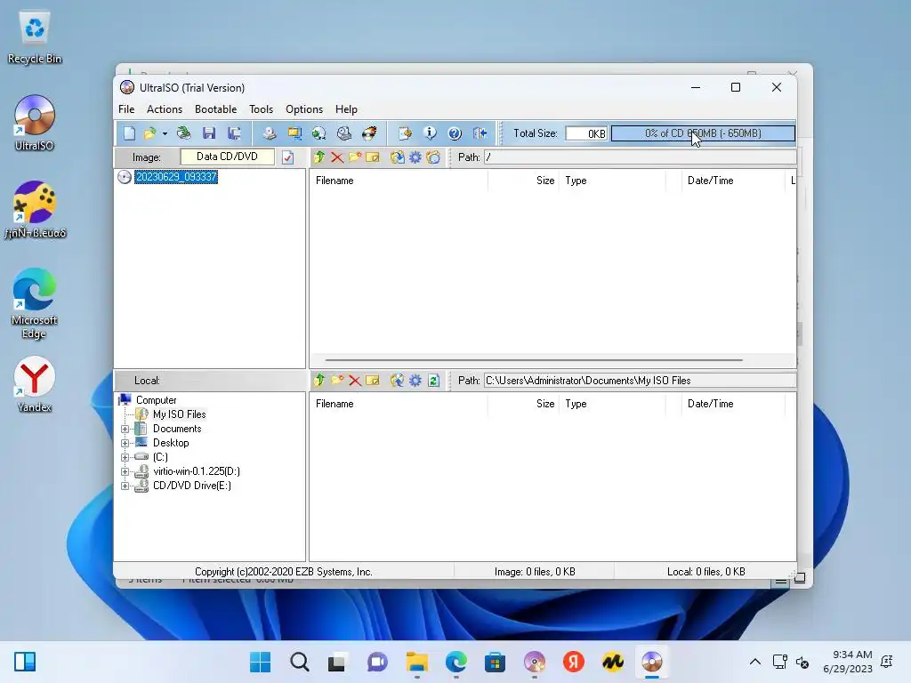This screenshot has height=683, width=911.
Task: Show hidden tray icons chevron
Action: [754, 662]
